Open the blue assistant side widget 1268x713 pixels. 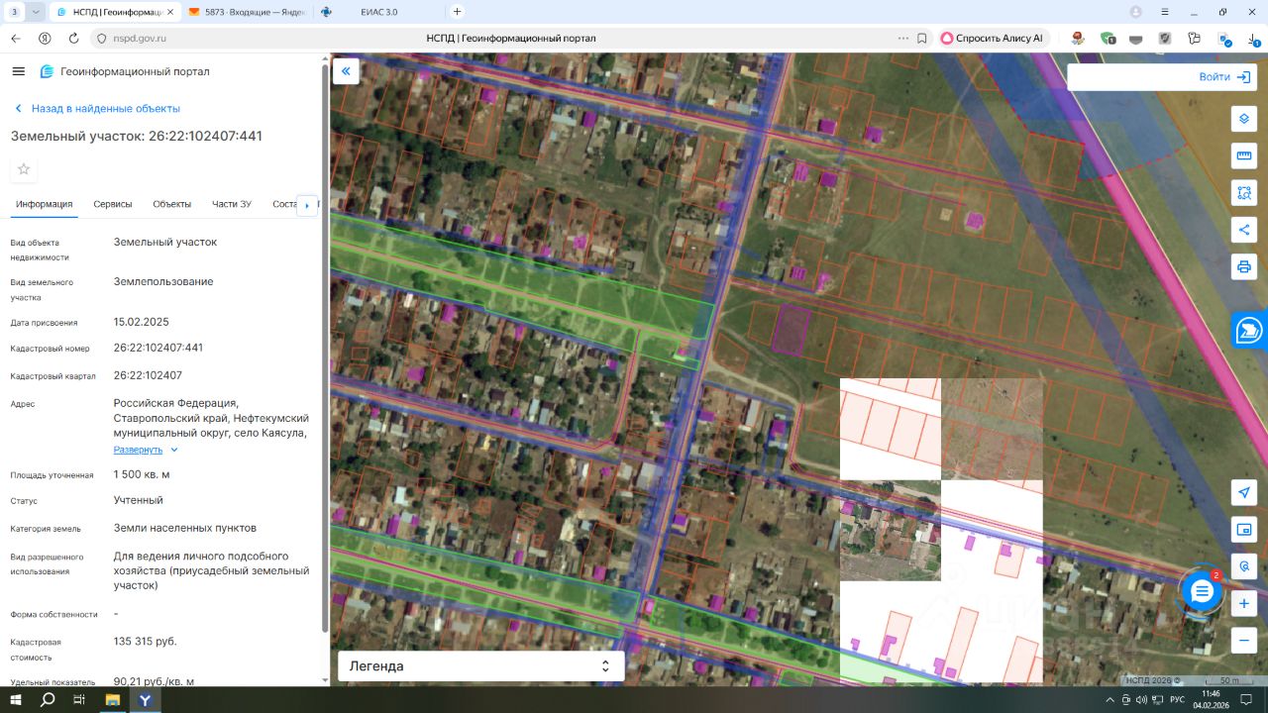tap(1249, 330)
